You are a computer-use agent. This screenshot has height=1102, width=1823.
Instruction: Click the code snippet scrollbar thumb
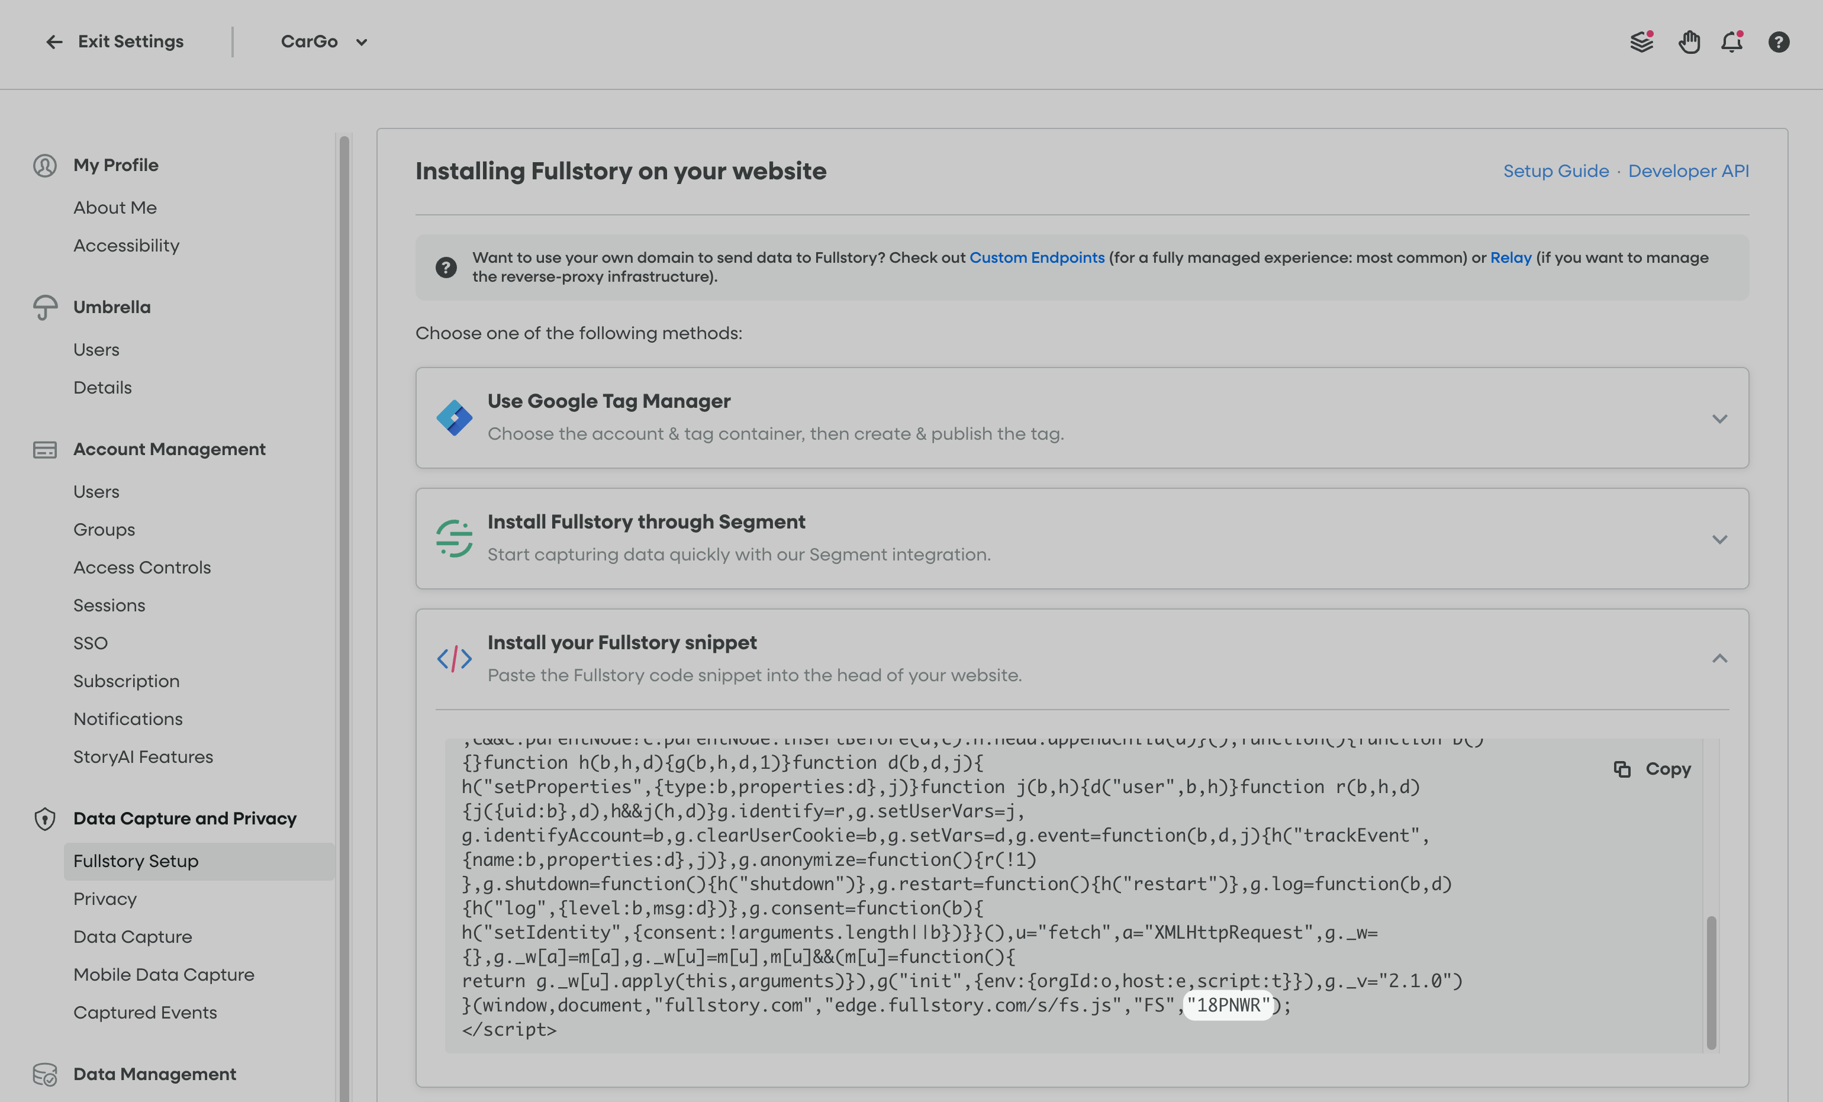click(x=1711, y=982)
